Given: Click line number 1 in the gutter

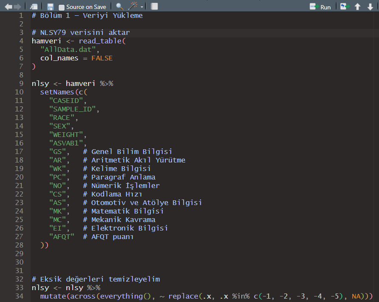Looking at the screenshot, I should click(21, 15).
